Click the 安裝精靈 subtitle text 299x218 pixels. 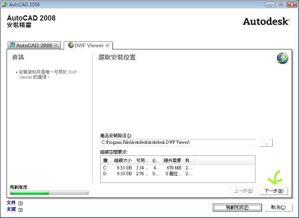tap(19, 25)
